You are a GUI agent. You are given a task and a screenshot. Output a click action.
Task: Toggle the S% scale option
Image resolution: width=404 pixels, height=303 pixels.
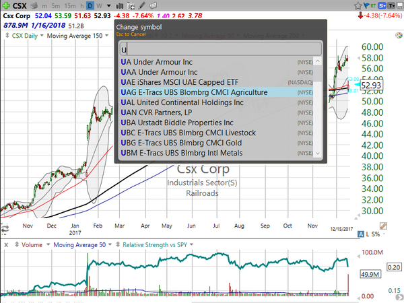(x=376, y=234)
